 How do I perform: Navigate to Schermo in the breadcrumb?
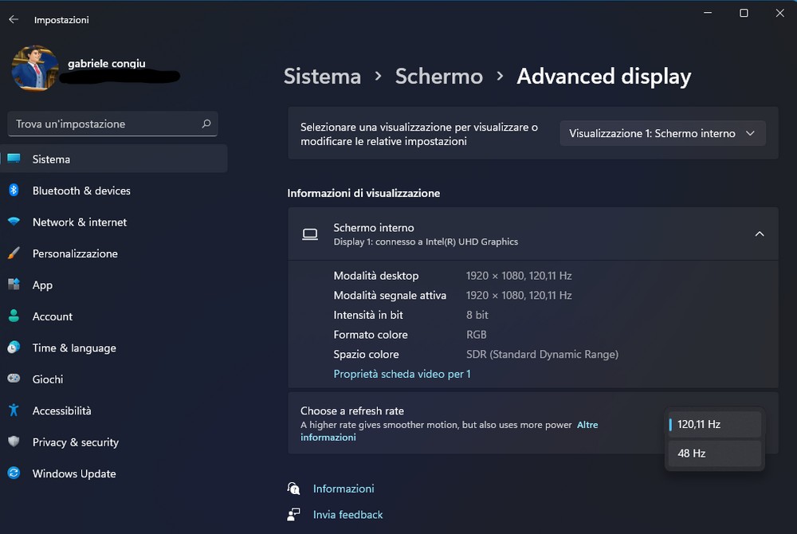(x=438, y=77)
